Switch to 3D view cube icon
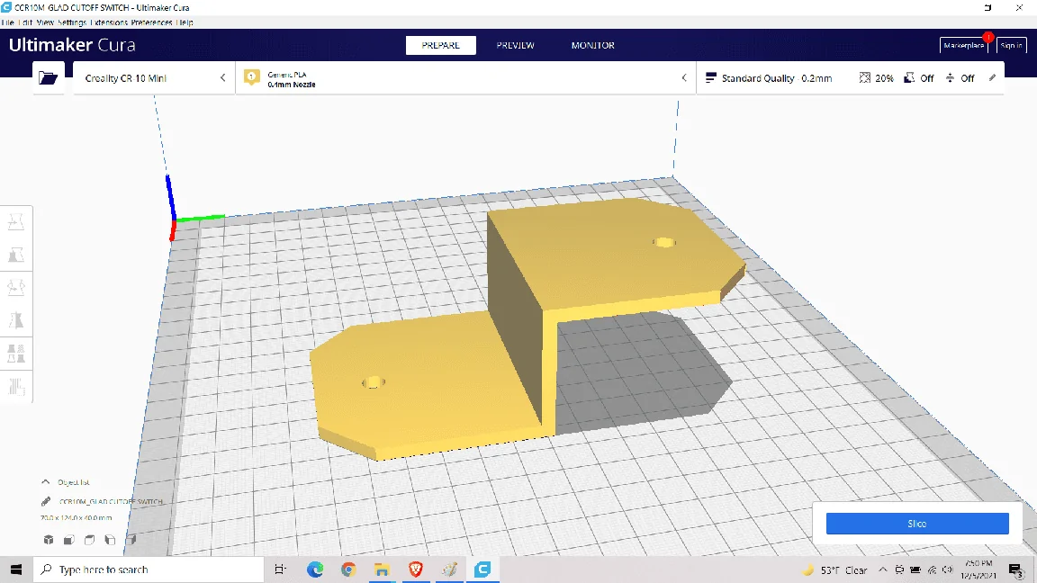 point(49,540)
